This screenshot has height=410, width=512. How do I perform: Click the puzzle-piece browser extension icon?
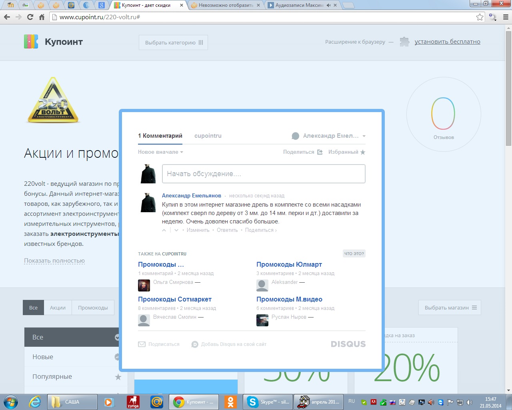(404, 42)
